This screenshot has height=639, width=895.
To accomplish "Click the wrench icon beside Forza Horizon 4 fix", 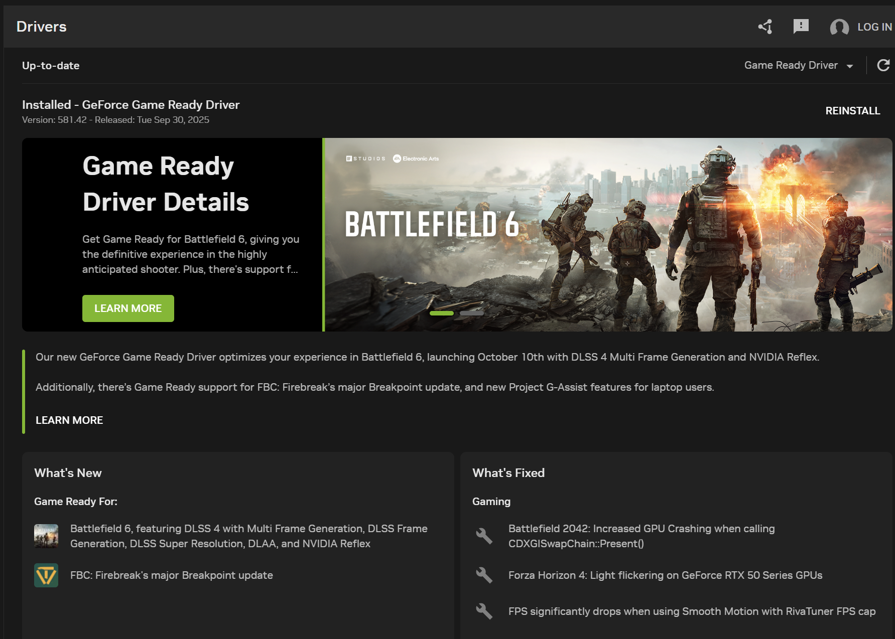I will (484, 575).
